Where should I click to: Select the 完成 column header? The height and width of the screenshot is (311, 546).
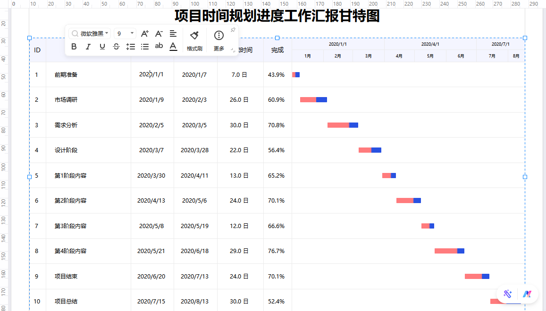click(277, 50)
